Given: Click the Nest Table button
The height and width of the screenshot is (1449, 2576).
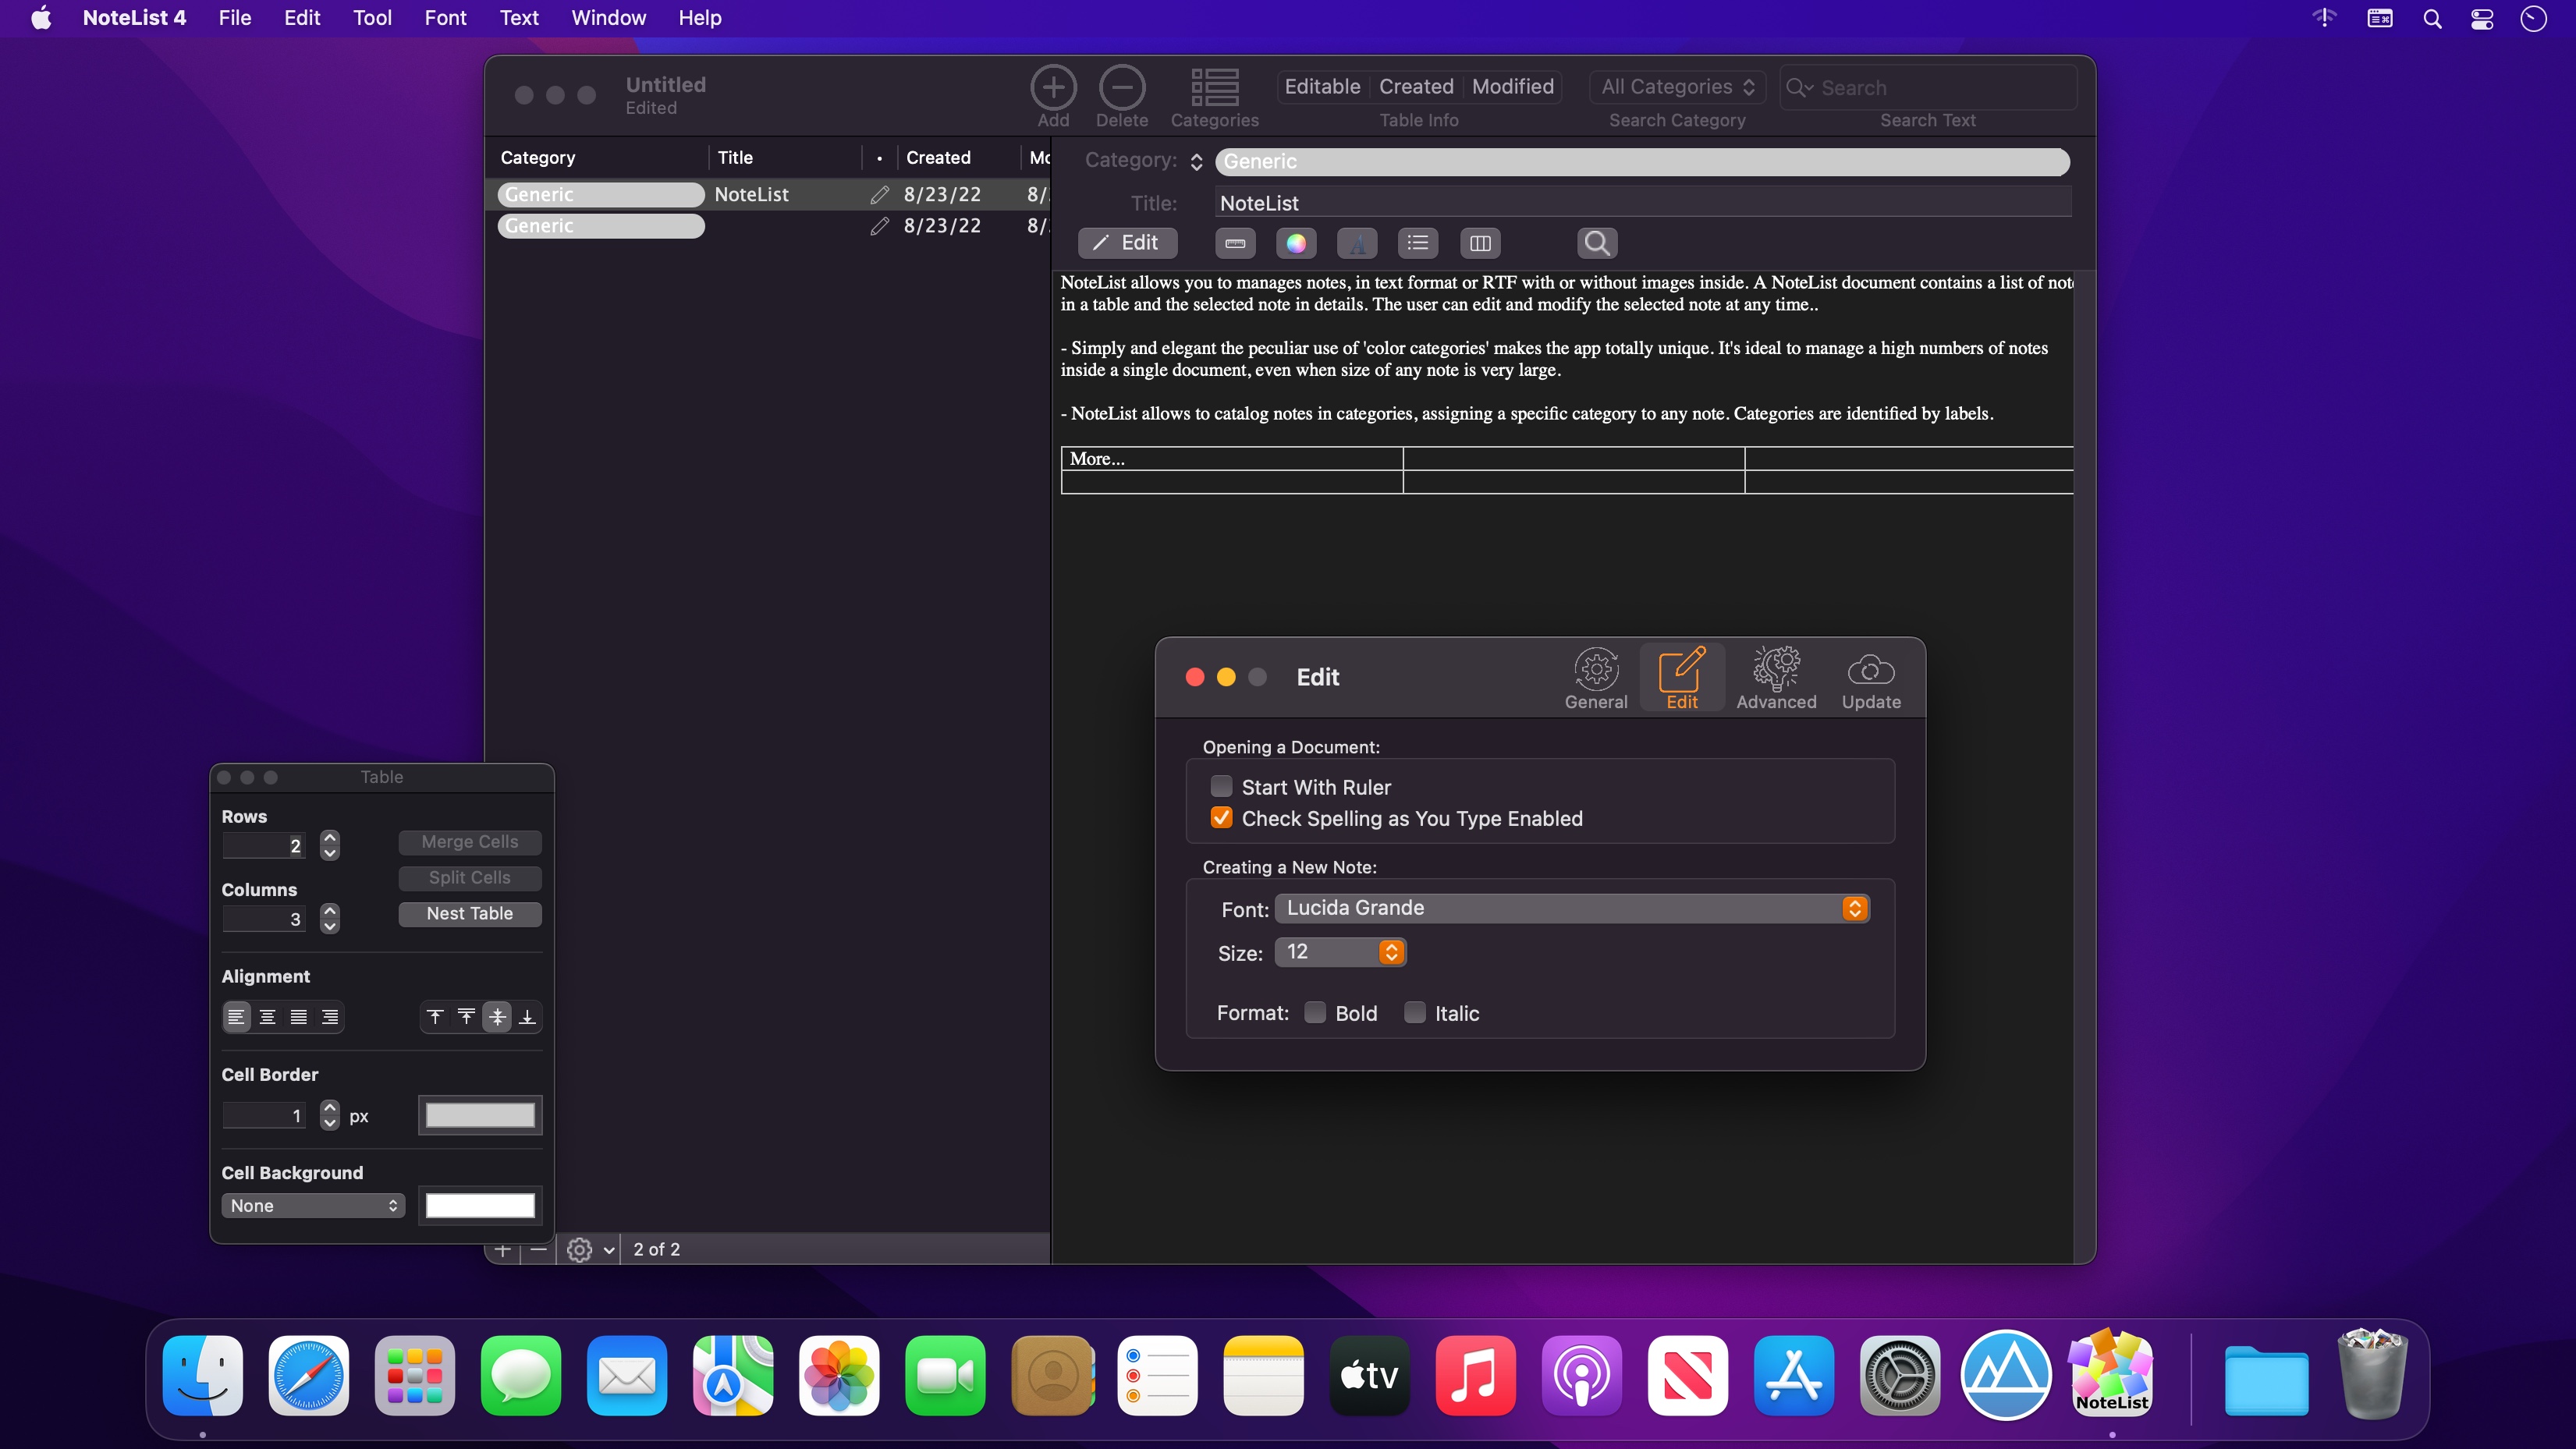Looking at the screenshot, I should point(470,913).
